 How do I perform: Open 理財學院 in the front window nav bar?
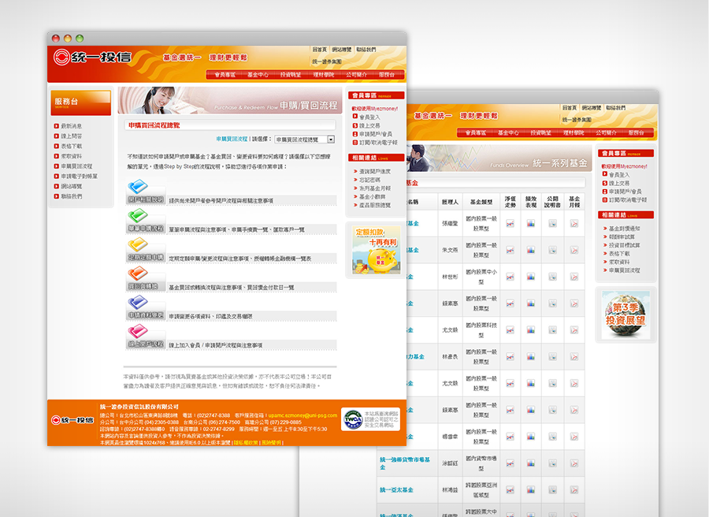pos(323,75)
